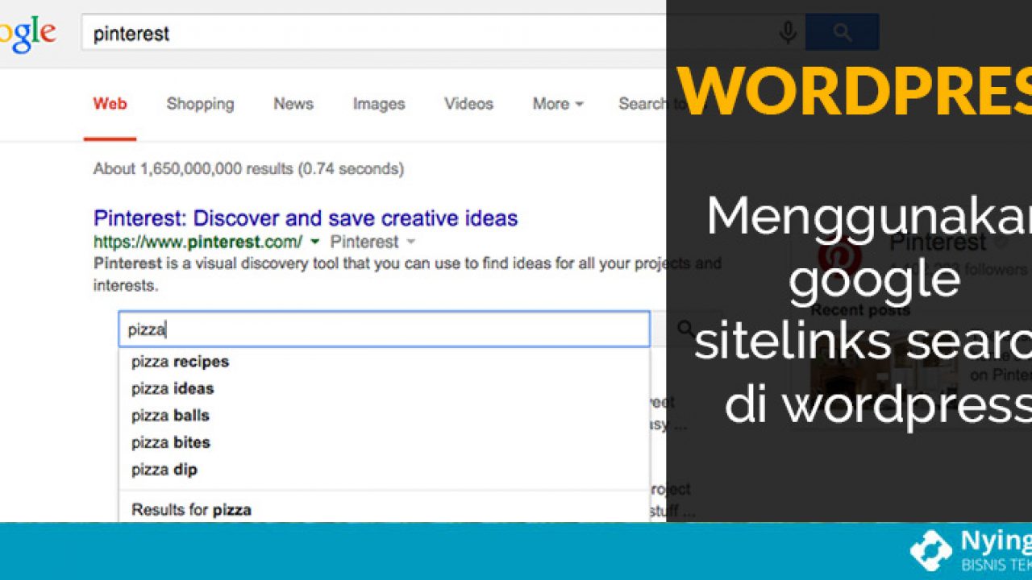Click the blue Google search button
This screenshot has width=1032, height=580.
[842, 33]
